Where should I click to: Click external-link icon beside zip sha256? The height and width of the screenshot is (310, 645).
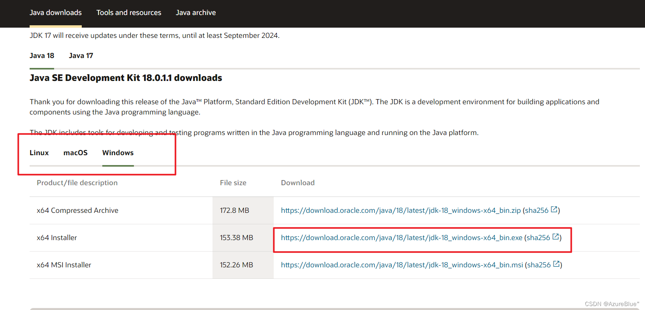coord(554,210)
